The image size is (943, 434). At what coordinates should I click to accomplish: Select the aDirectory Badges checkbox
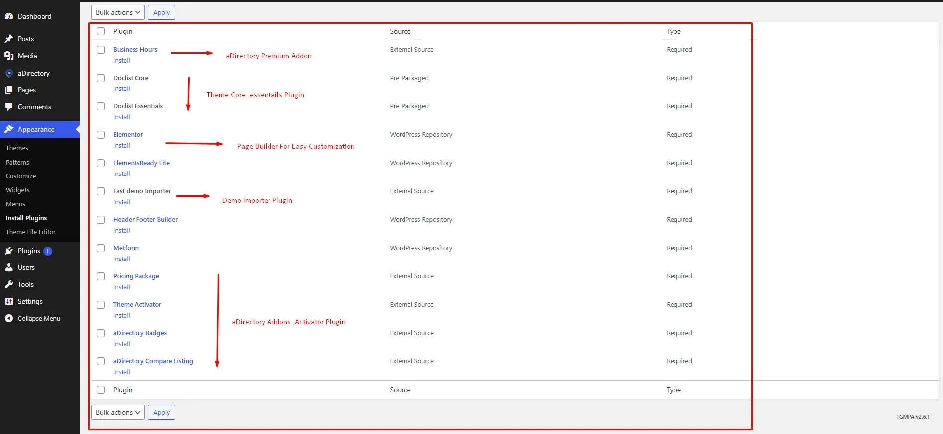pos(101,333)
